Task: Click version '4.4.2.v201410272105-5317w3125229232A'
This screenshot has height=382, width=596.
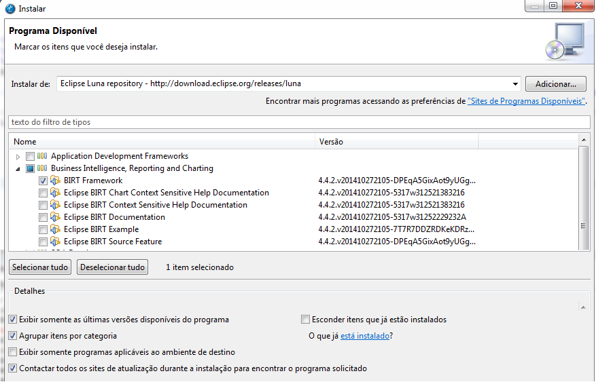Action: 392,217
